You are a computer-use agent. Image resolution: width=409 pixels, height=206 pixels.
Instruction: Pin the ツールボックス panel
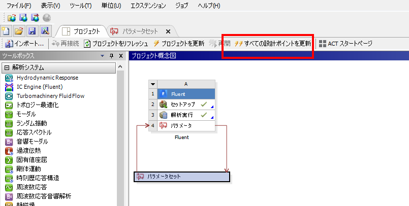(x=112, y=56)
